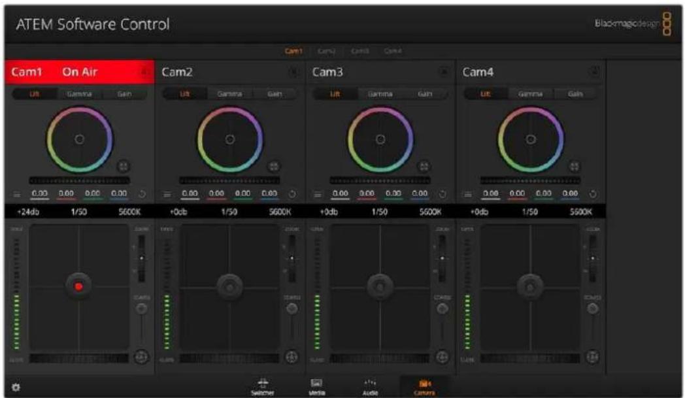685x398 pixels.
Task: Open Cam4 color settings lines icon
Action: (x=468, y=194)
